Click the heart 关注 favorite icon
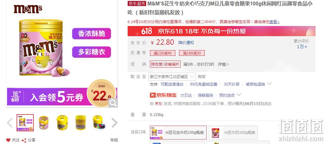 pyautogui.click(x=8, y=140)
